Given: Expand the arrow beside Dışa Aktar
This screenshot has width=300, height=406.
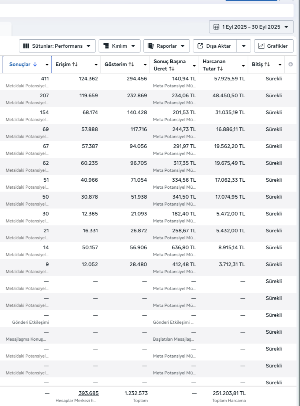Looking at the screenshot, I should coord(244,46).
